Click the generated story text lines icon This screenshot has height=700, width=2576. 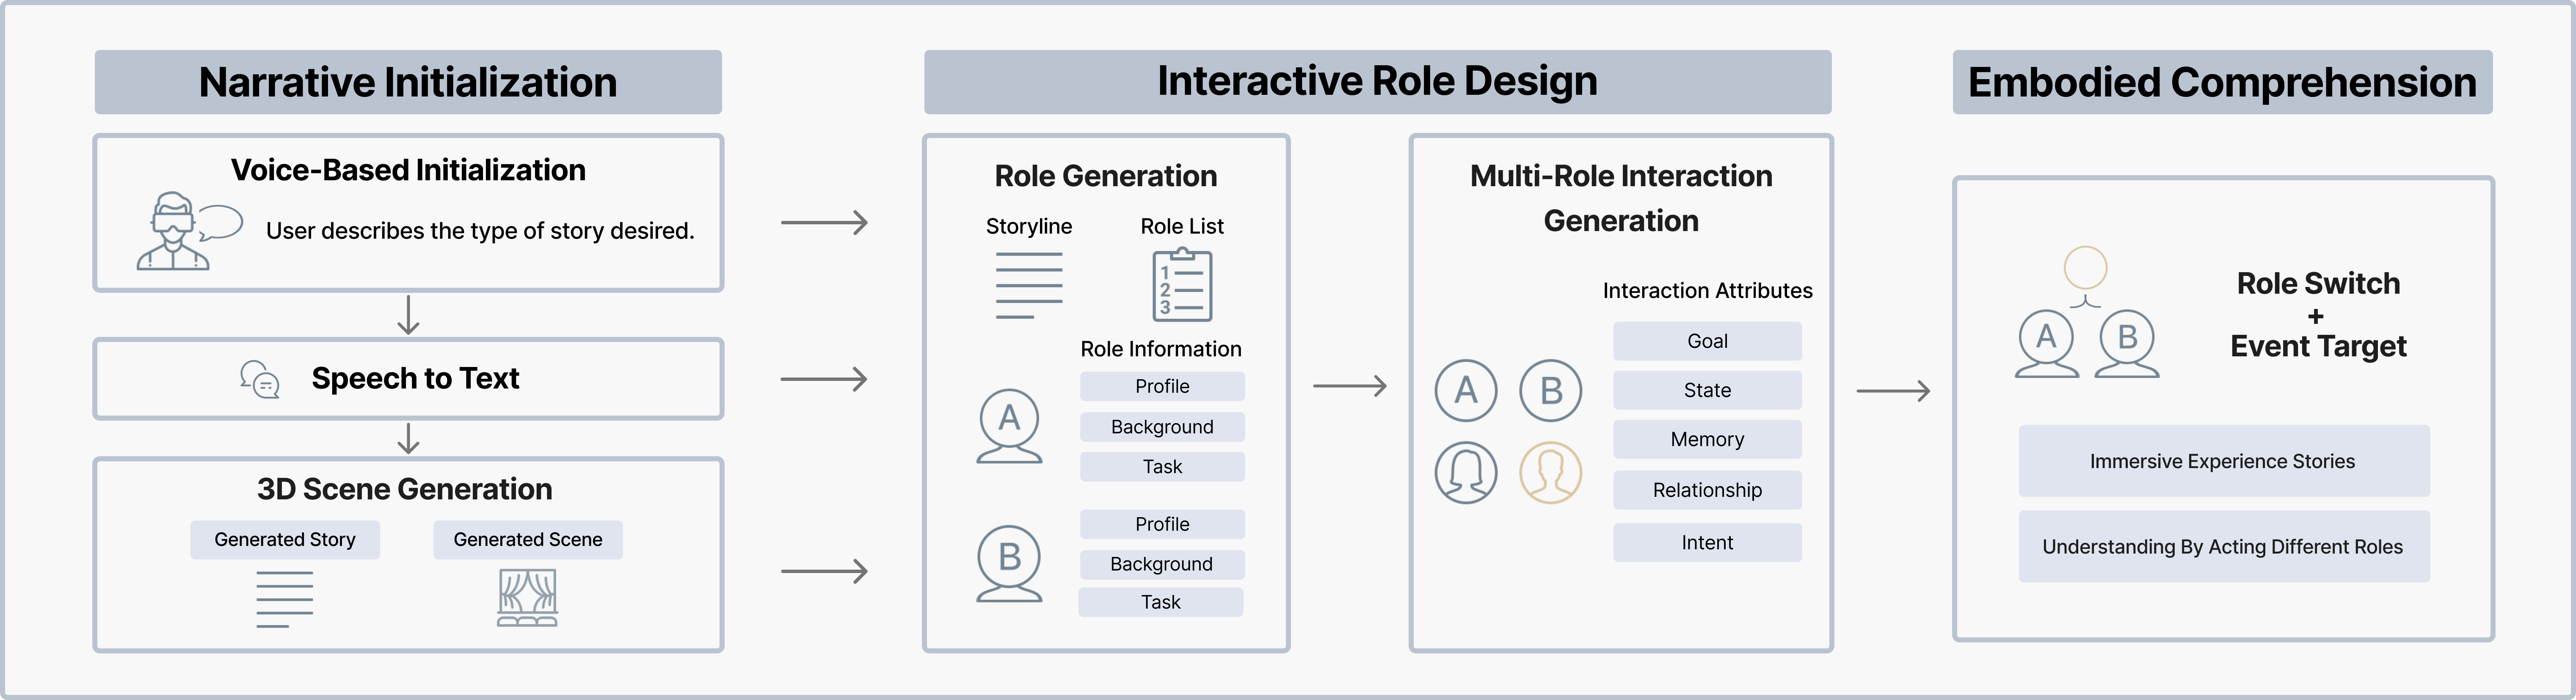point(285,598)
